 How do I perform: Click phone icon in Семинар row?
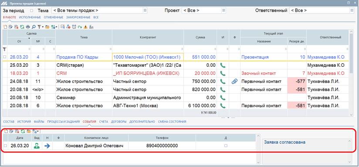(x=223, y=98)
